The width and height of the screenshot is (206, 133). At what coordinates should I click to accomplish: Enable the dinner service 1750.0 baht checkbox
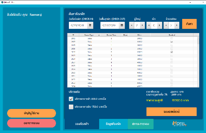[71, 107]
